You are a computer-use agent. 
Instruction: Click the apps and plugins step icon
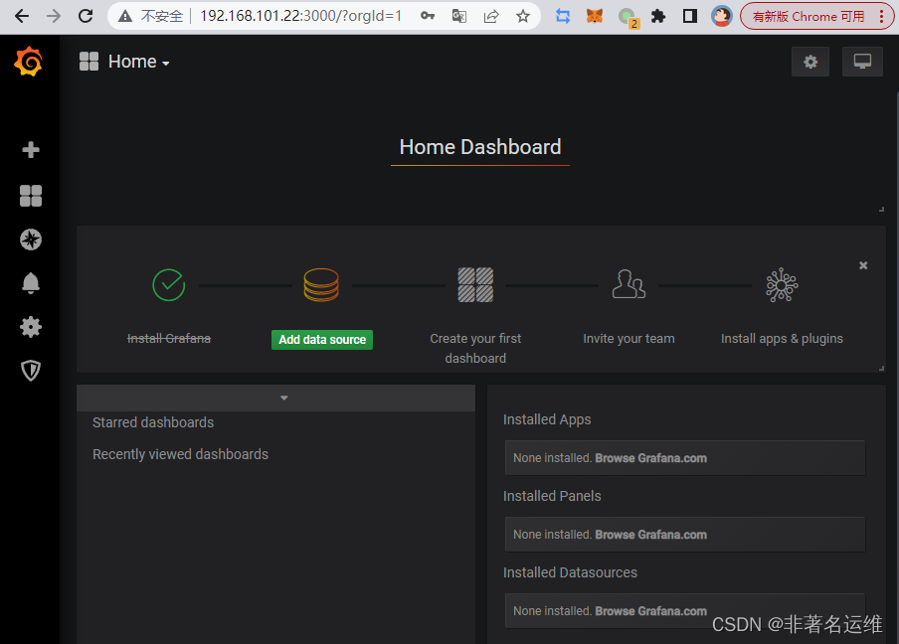click(x=782, y=285)
